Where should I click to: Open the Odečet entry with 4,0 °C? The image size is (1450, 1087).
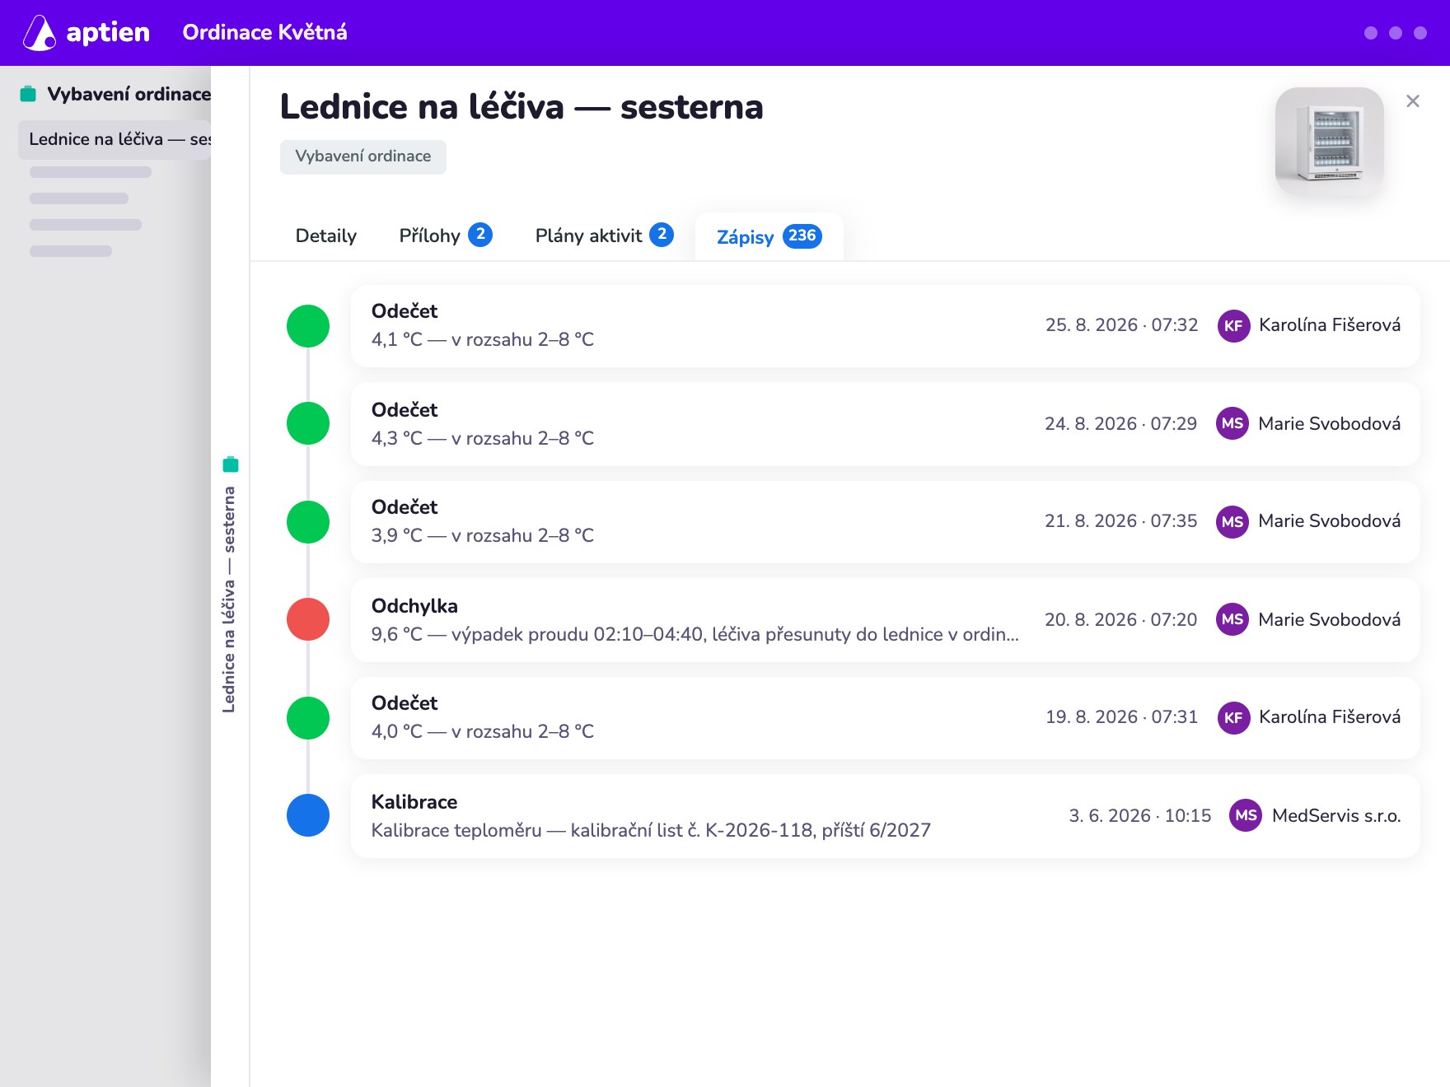(x=885, y=718)
